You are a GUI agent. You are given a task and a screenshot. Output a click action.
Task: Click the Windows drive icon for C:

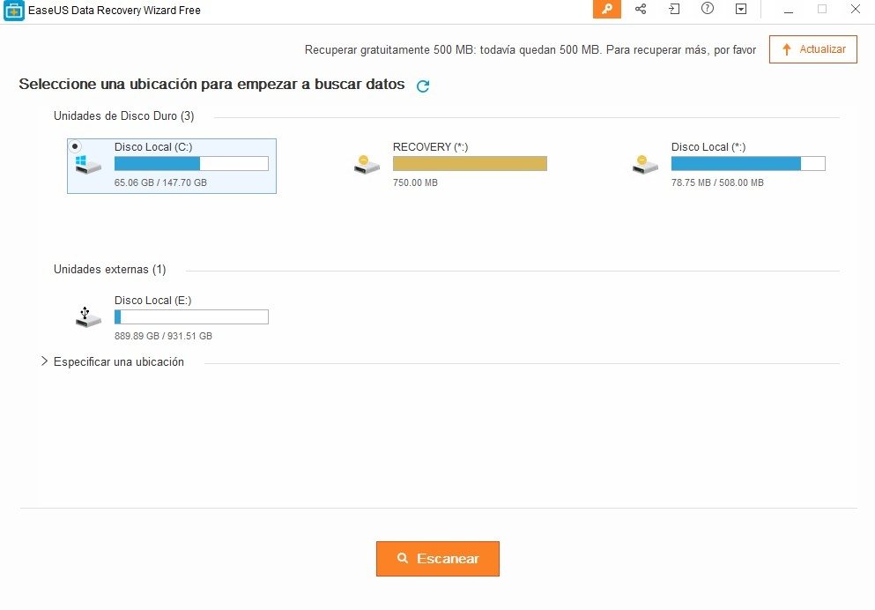point(87,165)
